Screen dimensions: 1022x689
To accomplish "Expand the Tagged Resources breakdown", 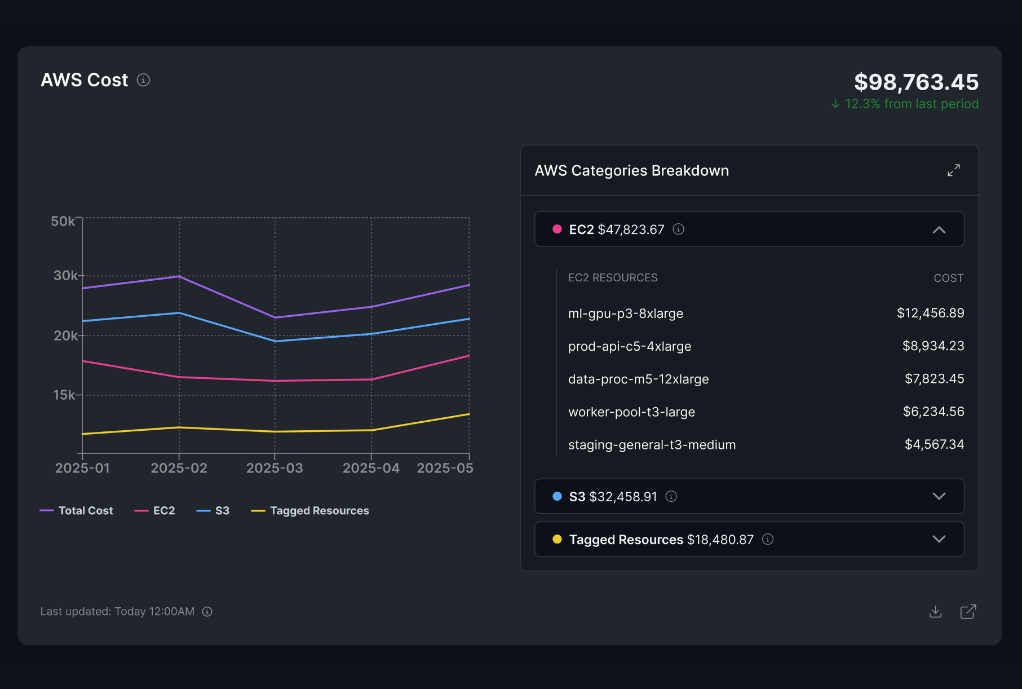I will (x=939, y=540).
